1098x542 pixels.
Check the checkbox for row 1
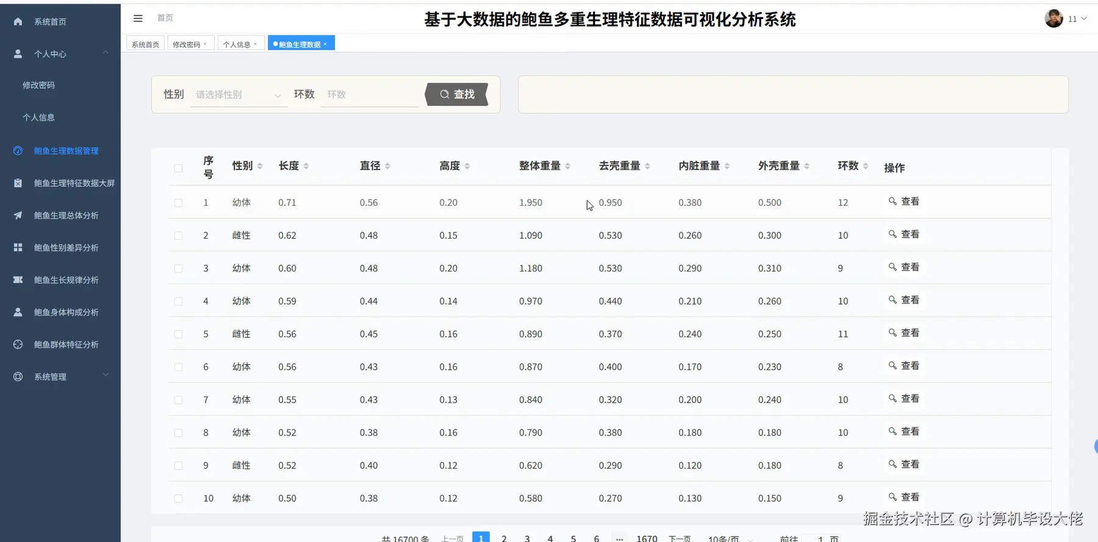click(178, 203)
